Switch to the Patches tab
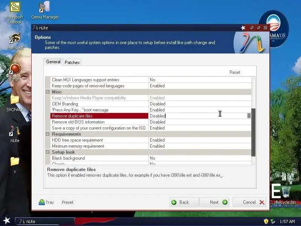 (72, 62)
